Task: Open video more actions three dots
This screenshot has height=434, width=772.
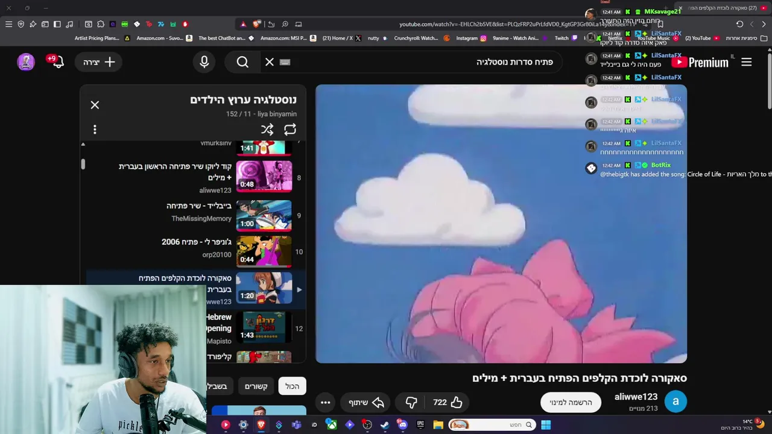Action: pos(325,402)
